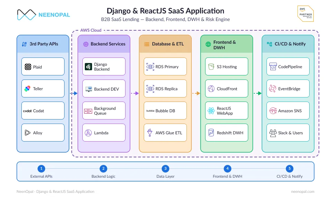Click the Django & ReactJS SaaS Application title

(x=165, y=11)
